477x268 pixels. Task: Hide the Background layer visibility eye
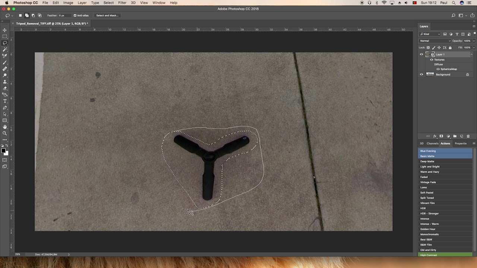[x=421, y=74]
